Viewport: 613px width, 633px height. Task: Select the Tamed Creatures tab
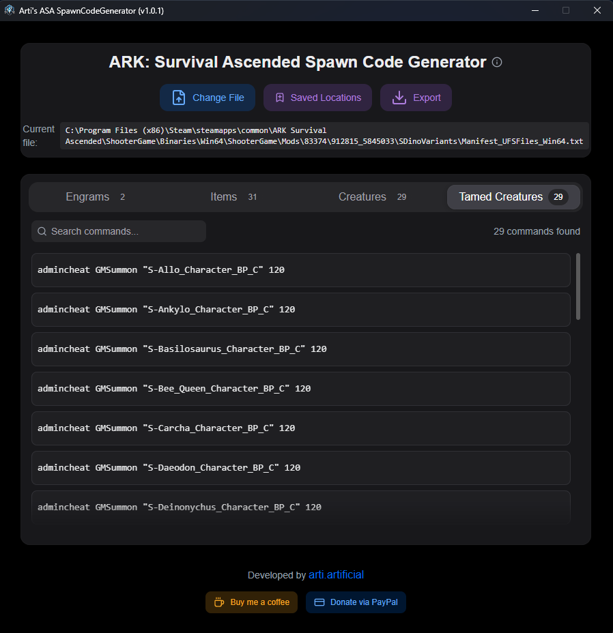tap(513, 197)
